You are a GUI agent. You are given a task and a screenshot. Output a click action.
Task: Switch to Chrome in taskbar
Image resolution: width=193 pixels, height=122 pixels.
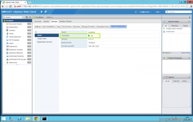[36, 119]
